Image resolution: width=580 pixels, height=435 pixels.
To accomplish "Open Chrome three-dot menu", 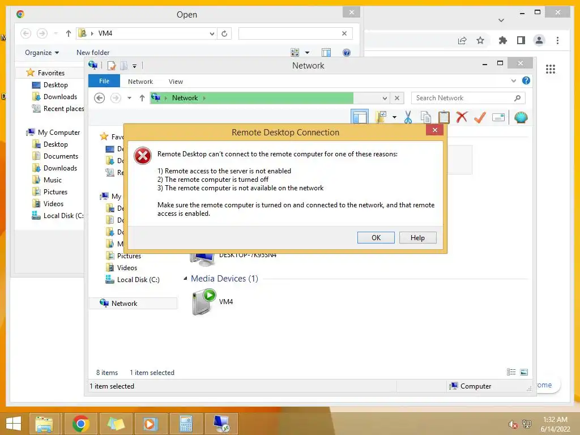I will coord(558,40).
